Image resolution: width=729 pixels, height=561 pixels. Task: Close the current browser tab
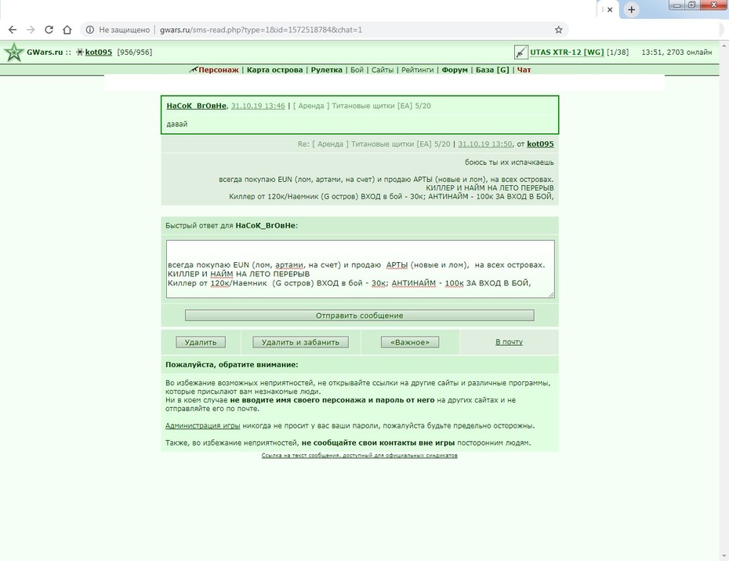(610, 9)
